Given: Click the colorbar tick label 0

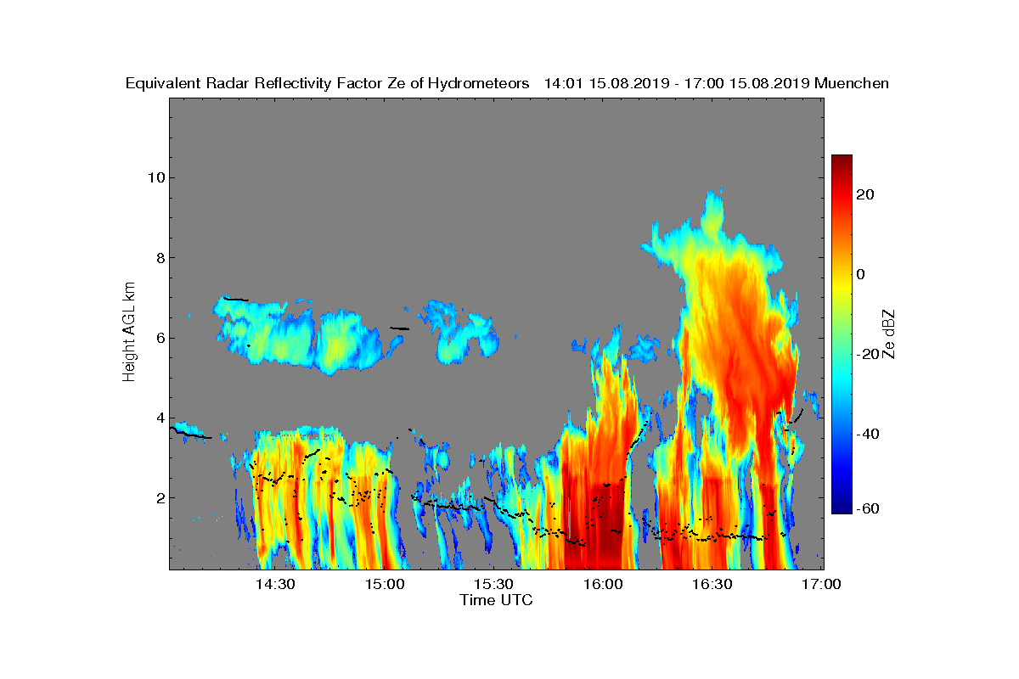Looking at the screenshot, I should (x=861, y=274).
